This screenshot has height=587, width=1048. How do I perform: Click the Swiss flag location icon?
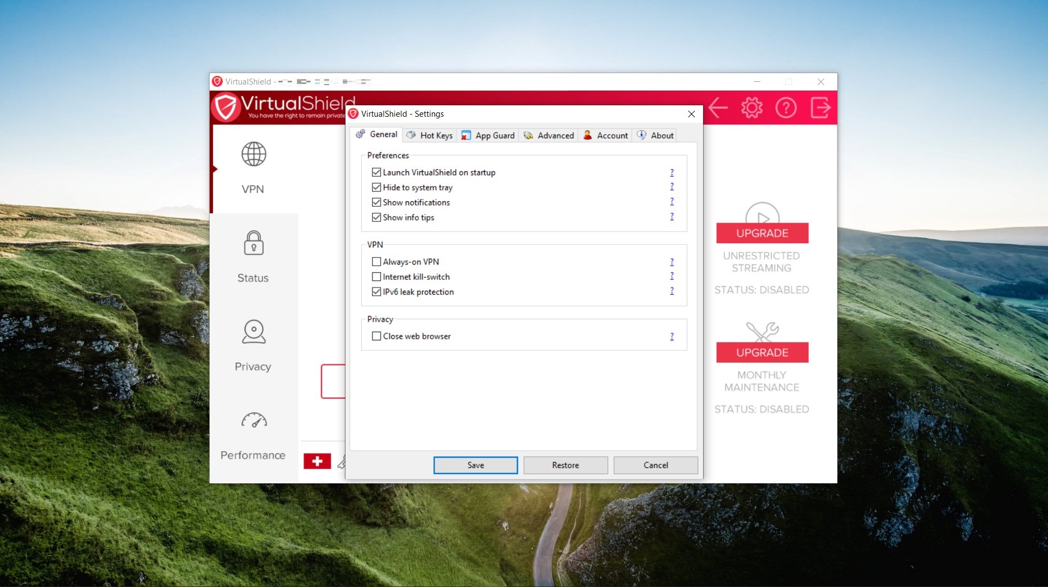pos(317,461)
